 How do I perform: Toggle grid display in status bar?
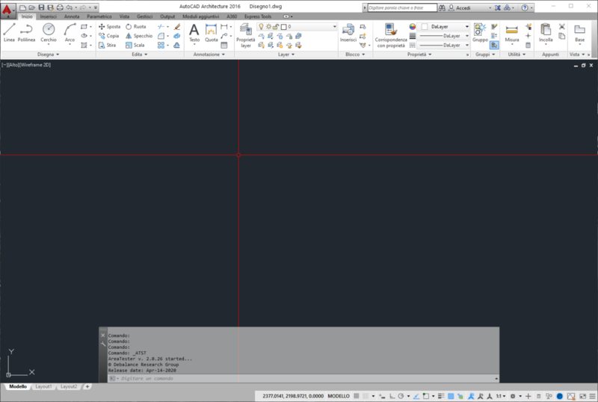coord(357,396)
